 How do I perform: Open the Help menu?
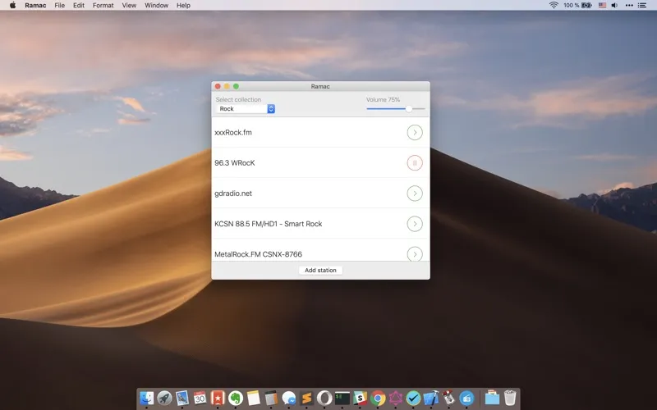point(183,6)
